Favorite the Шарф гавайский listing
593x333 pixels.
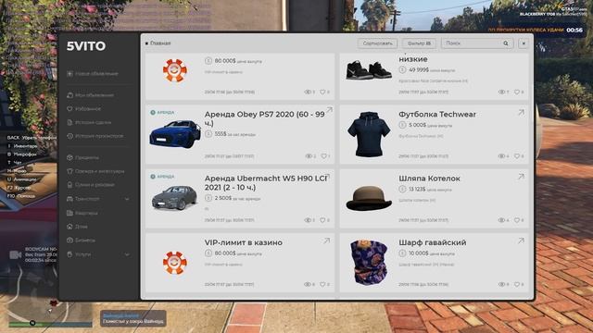pos(517,284)
